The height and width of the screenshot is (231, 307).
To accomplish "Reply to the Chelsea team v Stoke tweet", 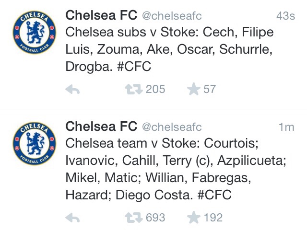I will (x=72, y=218).
